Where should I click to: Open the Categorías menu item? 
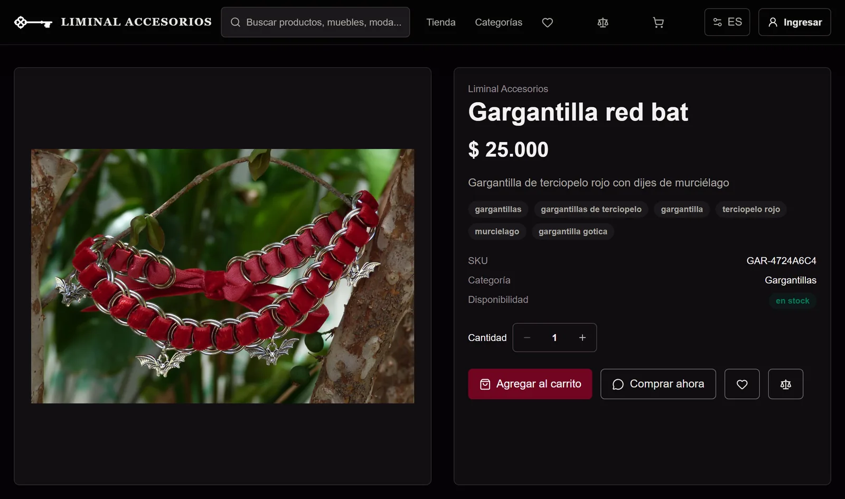click(x=499, y=22)
